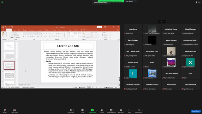Switch to Slide Sorter view in status bar
Screen dimensions: 202x114
pos(92,87)
